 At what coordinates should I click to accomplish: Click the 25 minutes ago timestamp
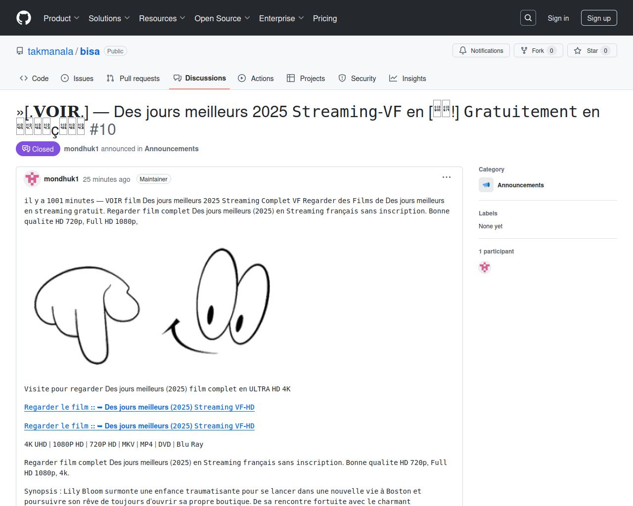pyautogui.click(x=106, y=179)
